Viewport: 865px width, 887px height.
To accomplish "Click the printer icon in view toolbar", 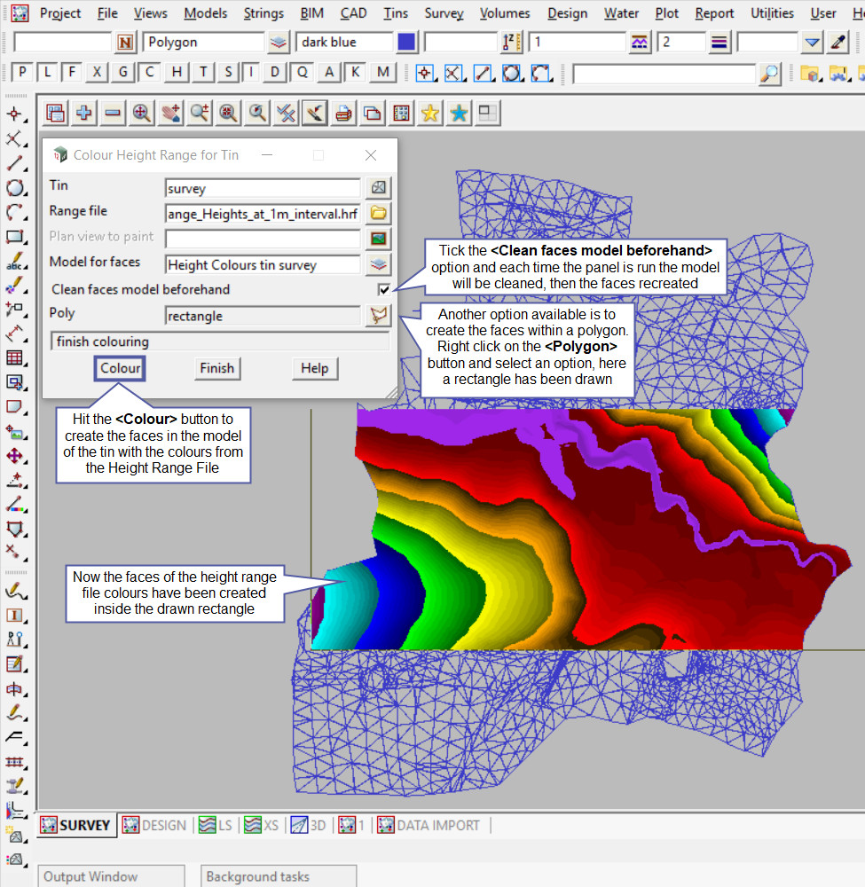I will (x=343, y=113).
